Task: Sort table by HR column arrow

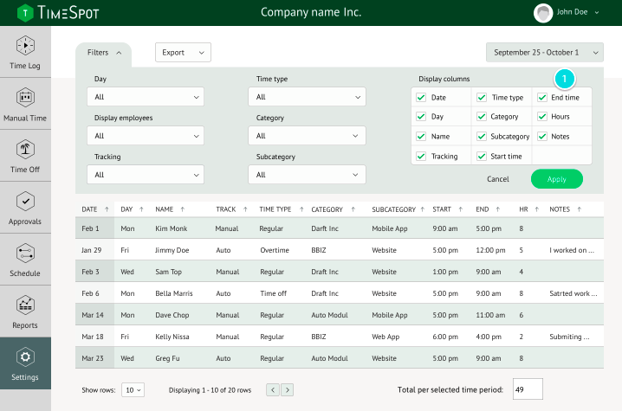Action: click(x=537, y=209)
